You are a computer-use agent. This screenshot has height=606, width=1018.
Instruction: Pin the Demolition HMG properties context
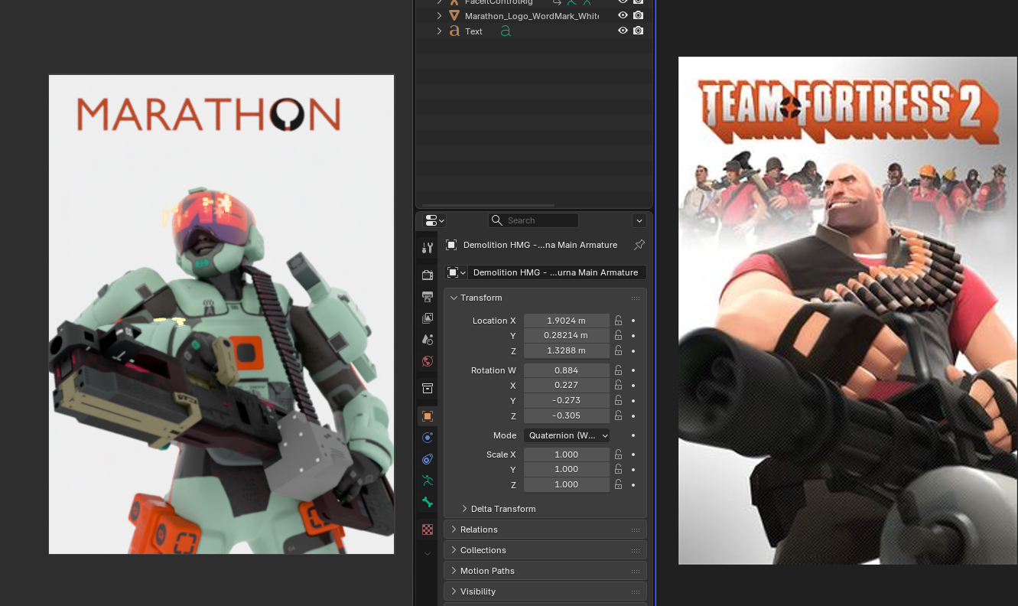click(x=639, y=245)
